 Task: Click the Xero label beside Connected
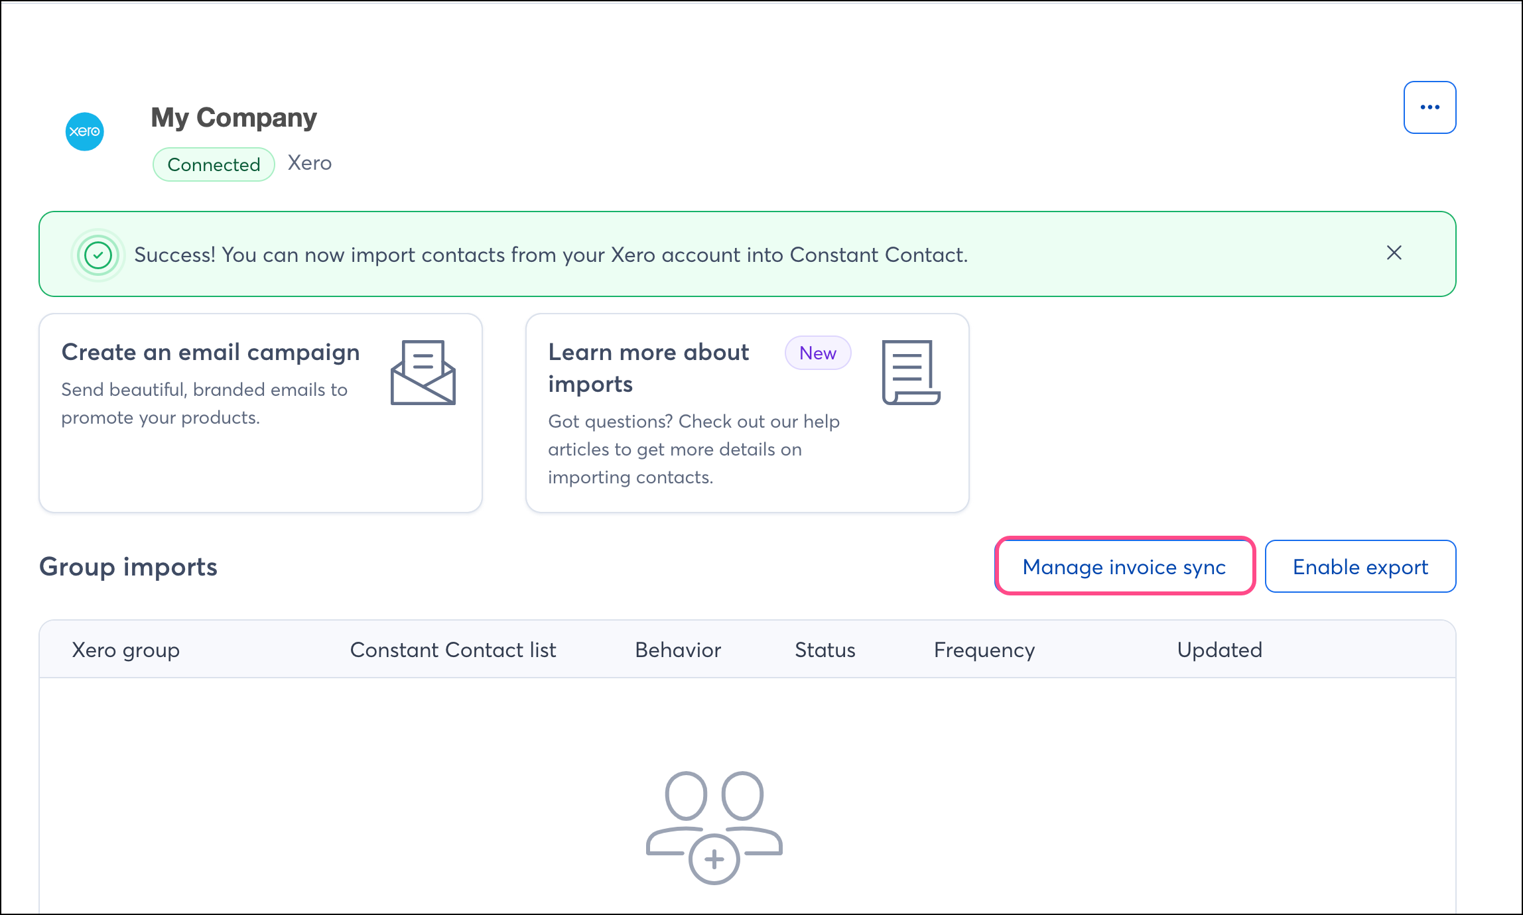point(309,163)
